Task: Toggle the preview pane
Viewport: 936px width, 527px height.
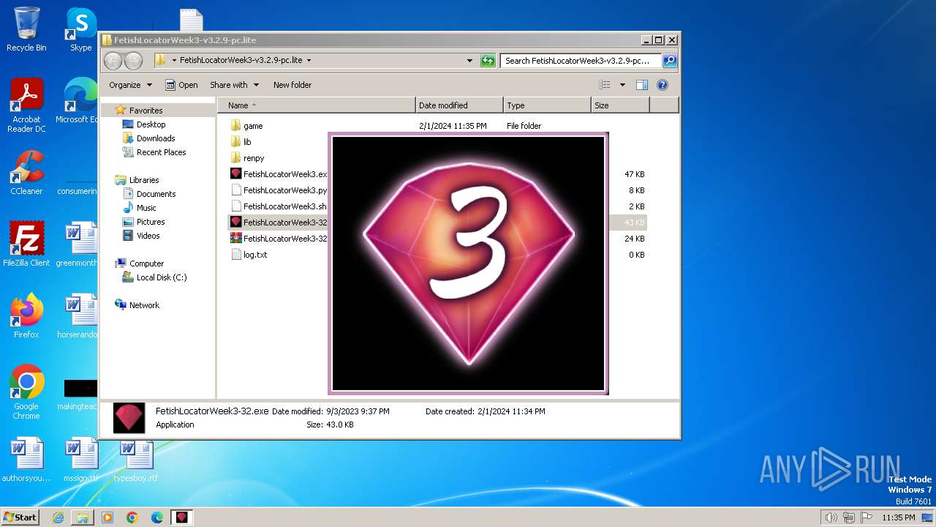Action: click(x=641, y=85)
